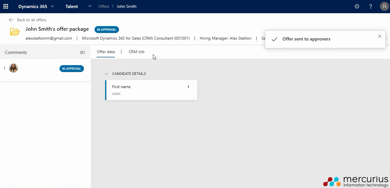Click the approver's In Approval status badge
This screenshot has height=188, width=390.
click(72, 69)
